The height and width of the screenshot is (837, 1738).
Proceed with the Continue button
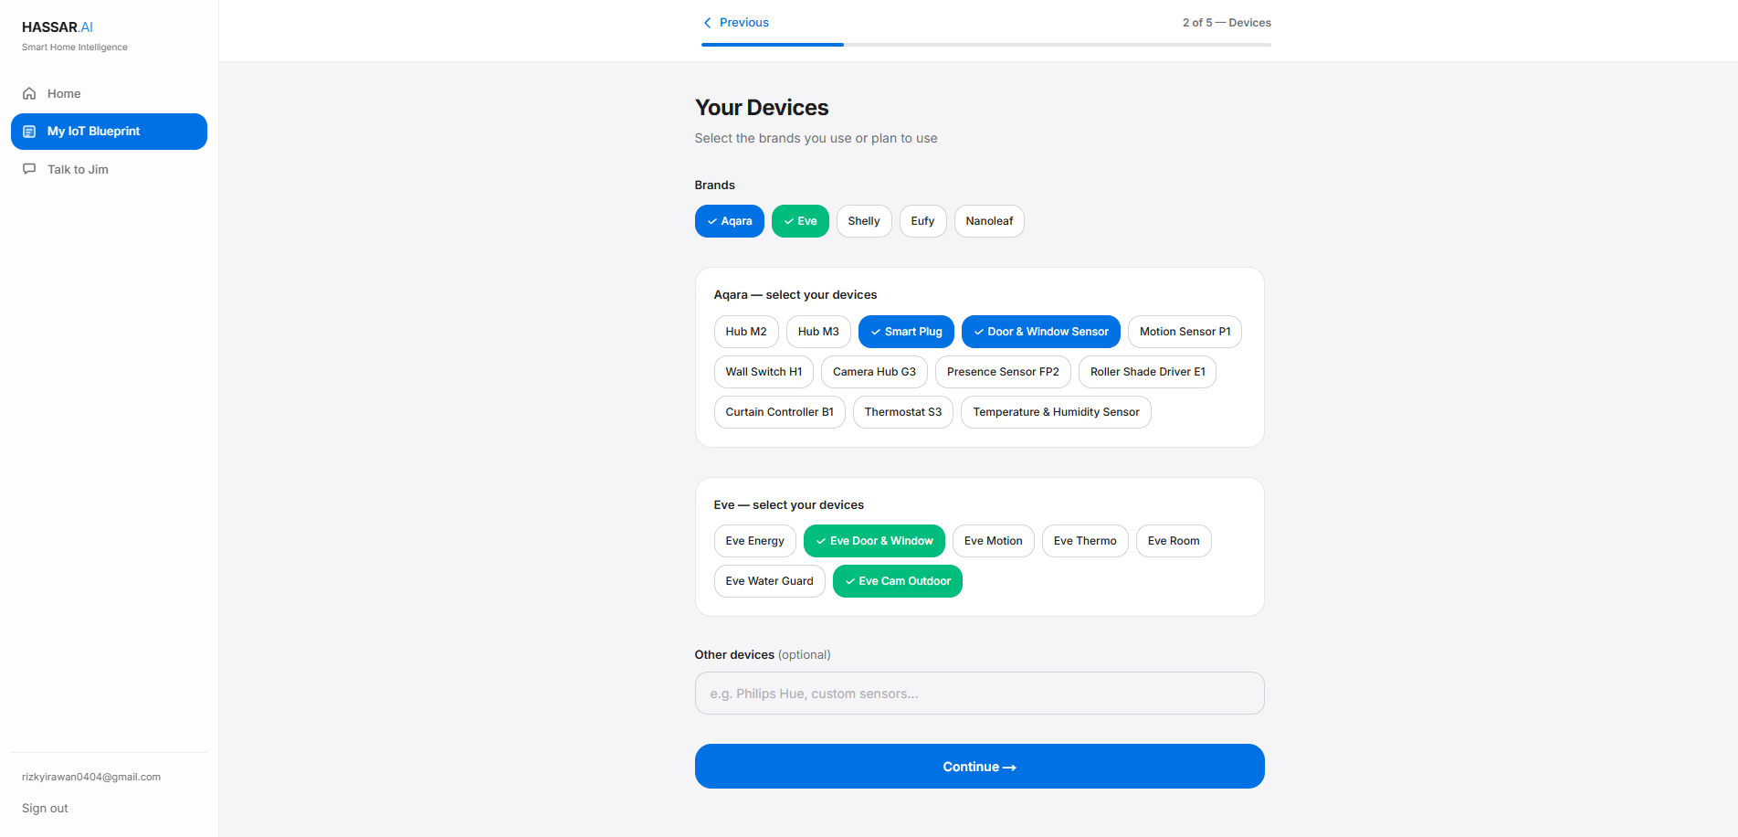point(979,767)
